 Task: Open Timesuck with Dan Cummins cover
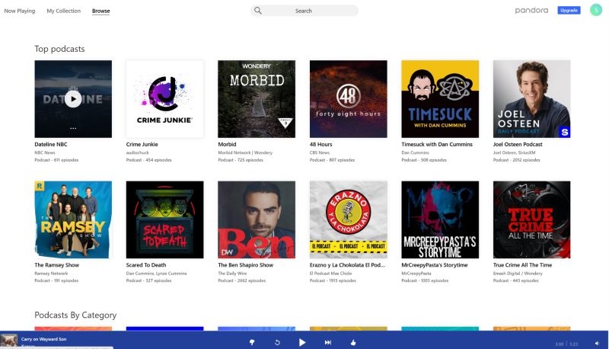pyautogui.click(x=440, y=99)
